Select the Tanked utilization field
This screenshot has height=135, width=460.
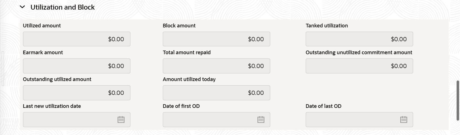tap(359, 39)
